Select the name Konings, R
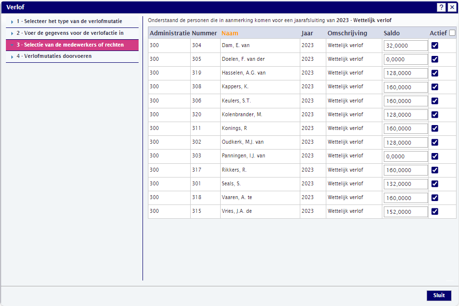 click(x=234, y=128)
